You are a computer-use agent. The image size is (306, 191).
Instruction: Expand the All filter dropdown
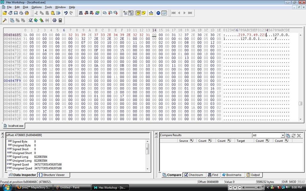tap(283, 135)
